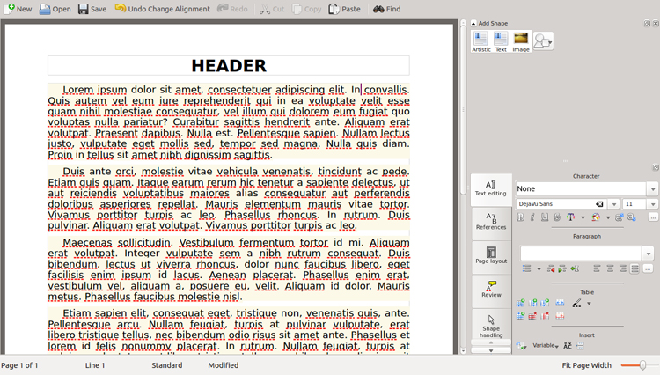
Task: Click the Paste toolbar button
Action: (x=345, y=9)
